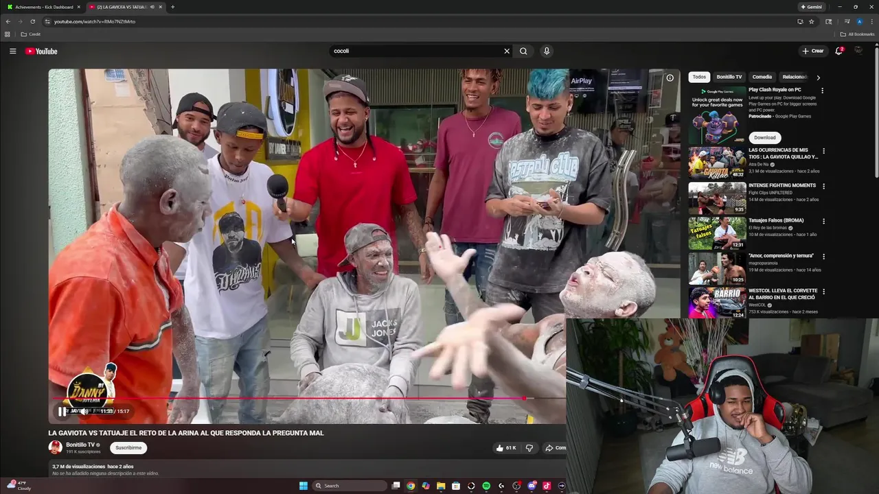Select the Relacionados filter chip
879x494 pixels.
coord(795,77)
